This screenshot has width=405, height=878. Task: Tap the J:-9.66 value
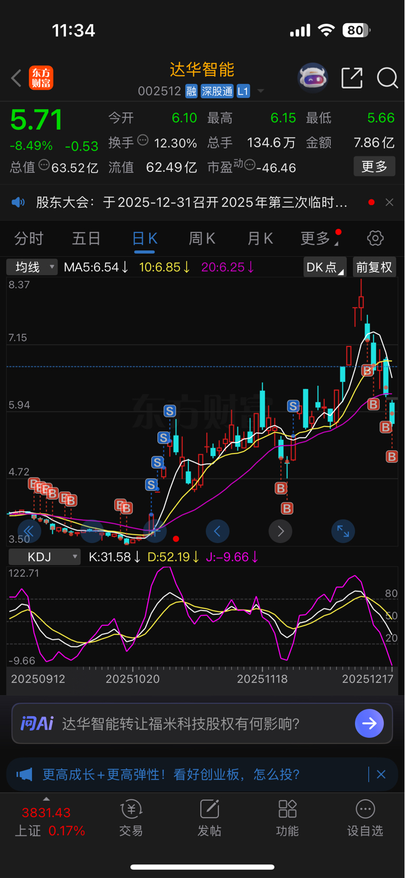[232, 557]
